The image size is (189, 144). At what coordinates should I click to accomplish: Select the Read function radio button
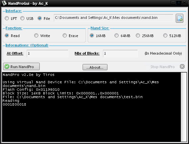click(x=7, y=35)
